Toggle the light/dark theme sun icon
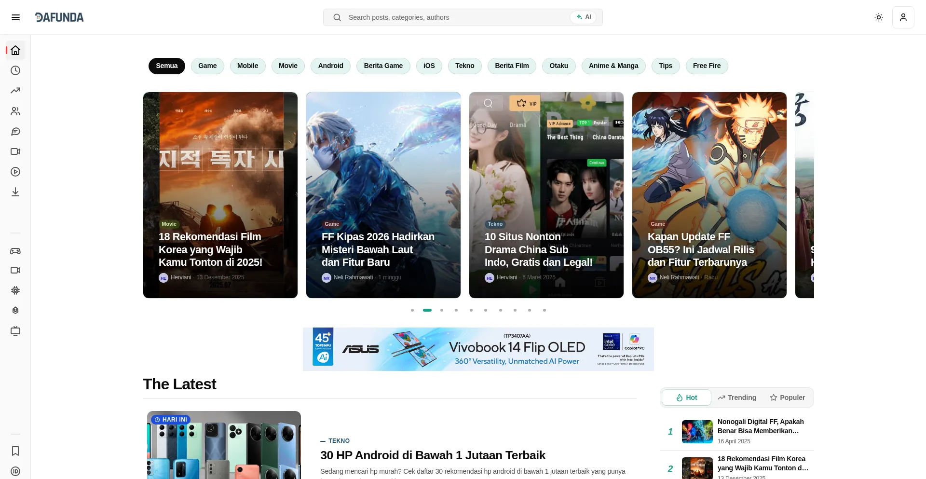926x479 pixels. point(879,17)
